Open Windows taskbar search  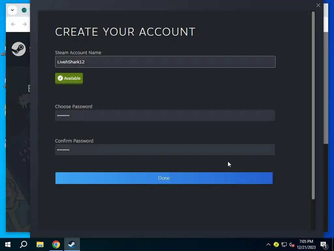click(x=23, y=244)
